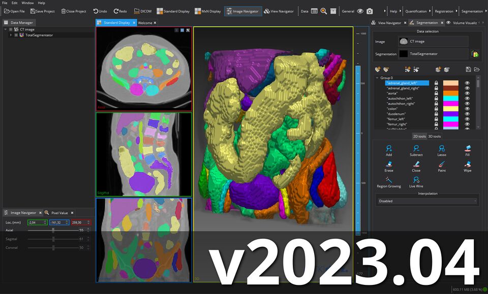This screenshot has height=294, width=488.
Task: Open the Window menu
Action: click(x=27, y=3)
